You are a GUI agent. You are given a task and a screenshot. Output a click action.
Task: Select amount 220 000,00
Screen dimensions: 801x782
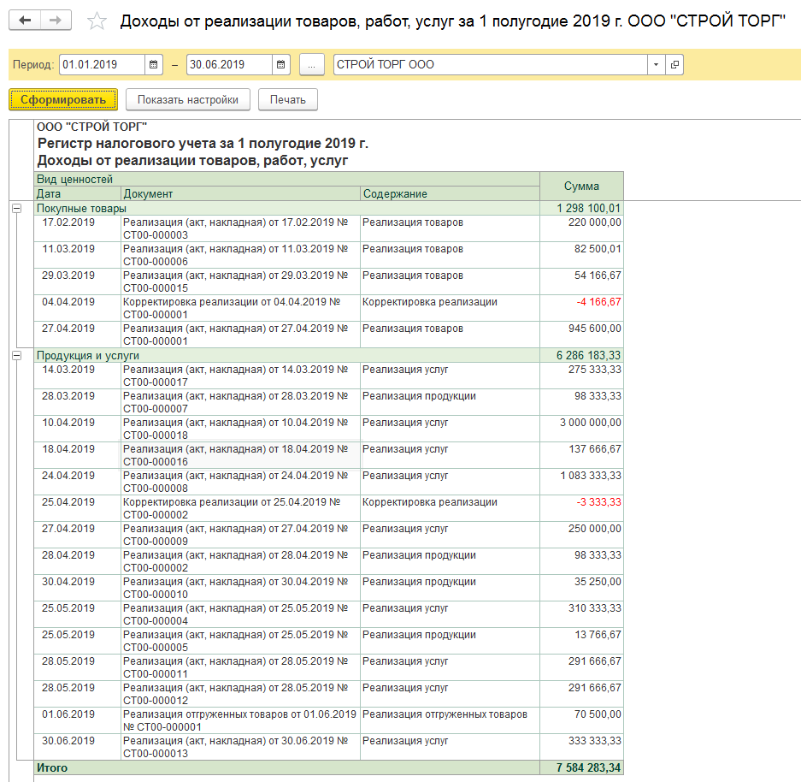[581, 228]
